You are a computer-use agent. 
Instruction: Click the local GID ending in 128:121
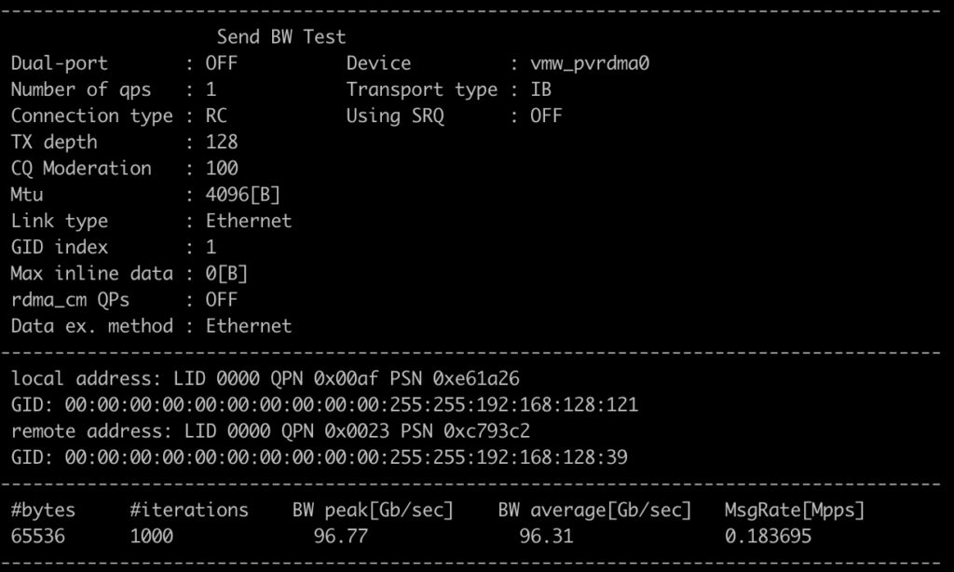coord(351,404)
